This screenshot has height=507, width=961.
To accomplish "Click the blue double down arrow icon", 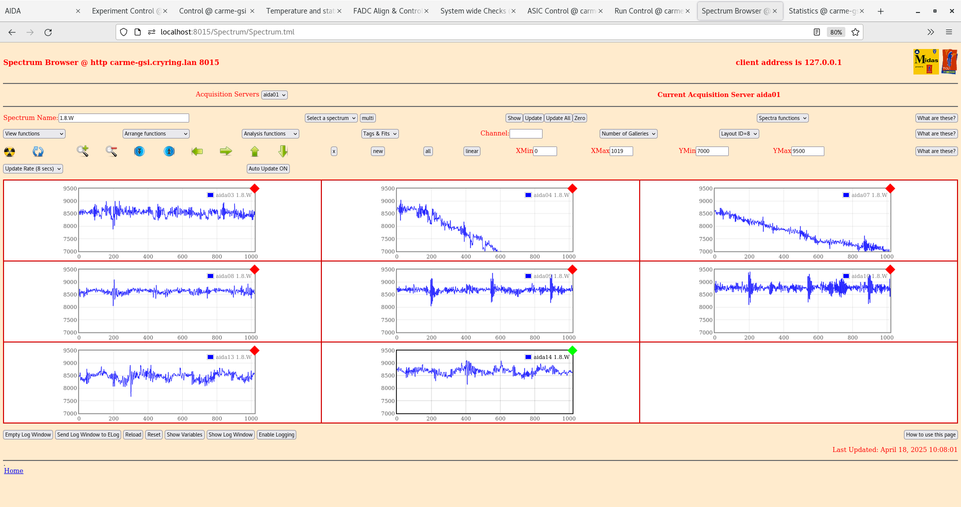I will pyautogui.click(x=139, y=151).
